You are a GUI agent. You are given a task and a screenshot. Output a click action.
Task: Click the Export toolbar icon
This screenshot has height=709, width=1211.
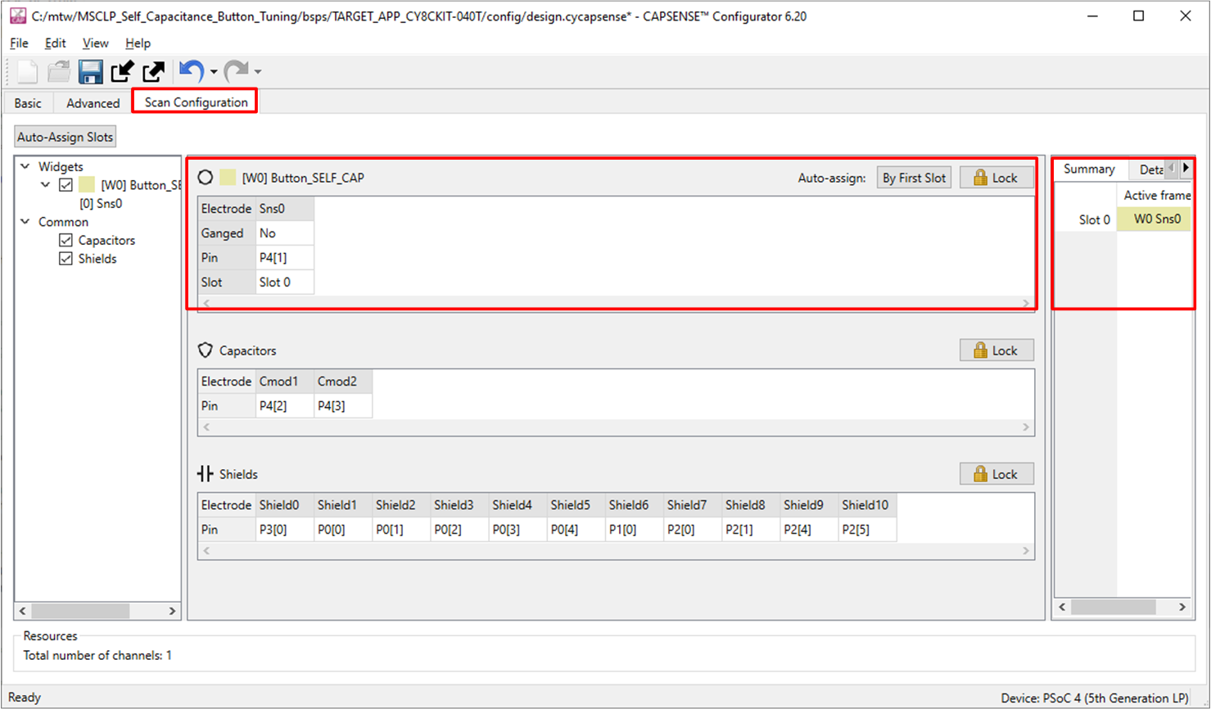(153, 72)
